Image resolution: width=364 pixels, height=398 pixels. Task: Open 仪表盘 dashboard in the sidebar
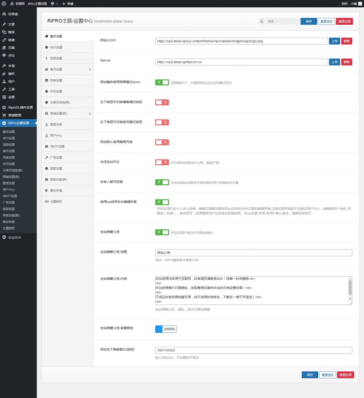click(x=13, y=14)
